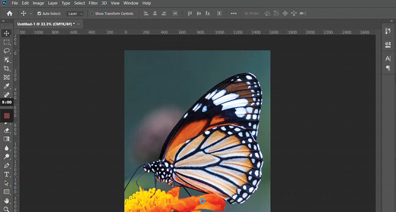This screenshot has height=212, width=396.
Task: Click the 3D rotate mode icon
Action: pos(267,14)
